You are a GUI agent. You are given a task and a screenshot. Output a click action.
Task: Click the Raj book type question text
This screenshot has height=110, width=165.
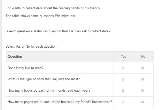[x=44, y=79]
